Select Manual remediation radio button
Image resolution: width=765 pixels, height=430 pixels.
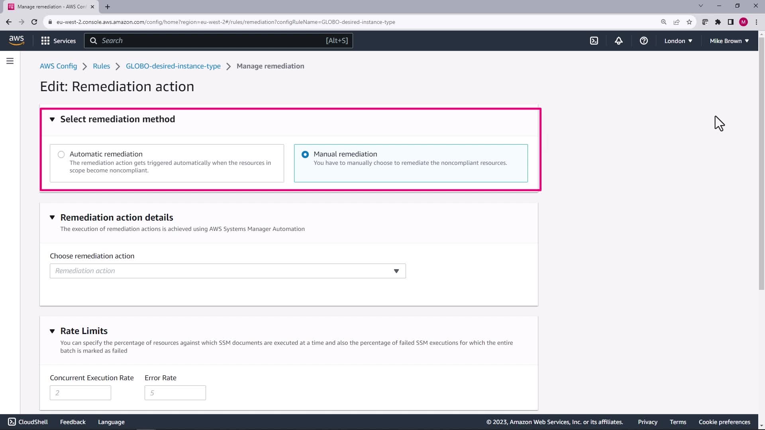305,154
